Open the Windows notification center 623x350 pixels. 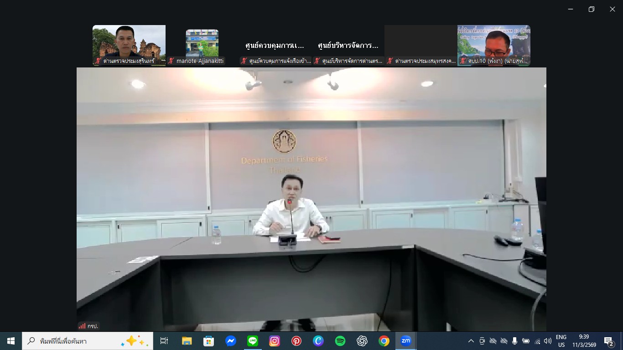(608, 341)
